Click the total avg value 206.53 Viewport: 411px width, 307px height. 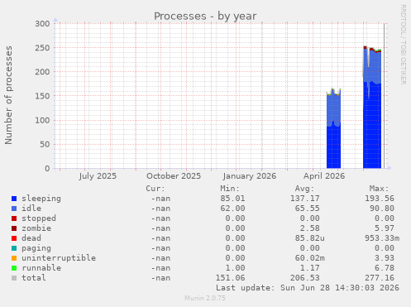(x=305, y=278)
